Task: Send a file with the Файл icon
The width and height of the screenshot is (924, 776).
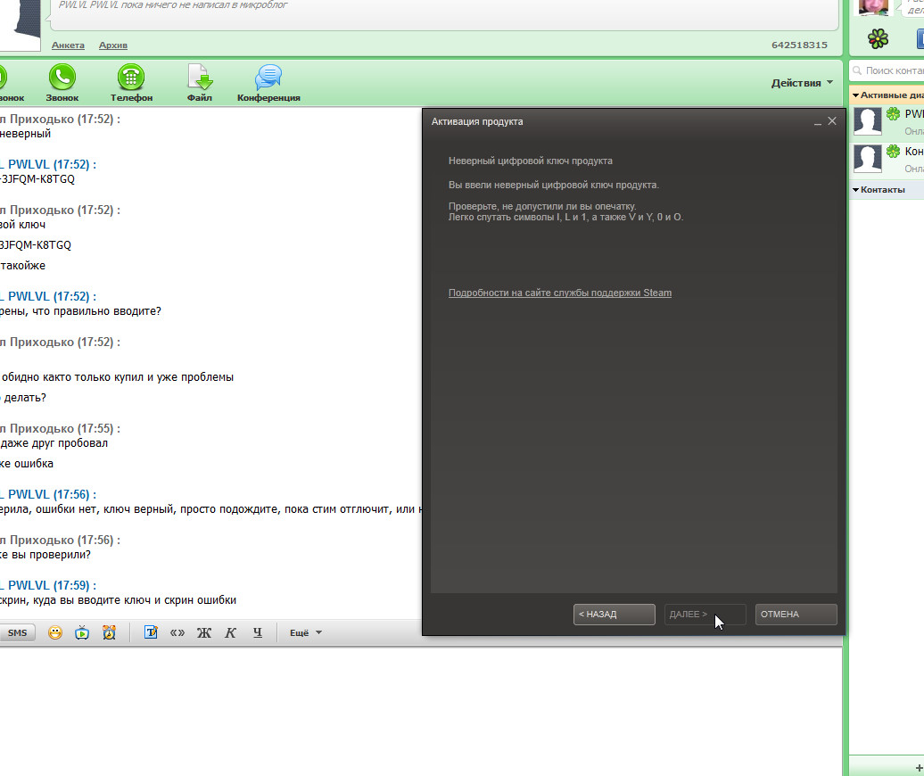Action: (200, 82)
